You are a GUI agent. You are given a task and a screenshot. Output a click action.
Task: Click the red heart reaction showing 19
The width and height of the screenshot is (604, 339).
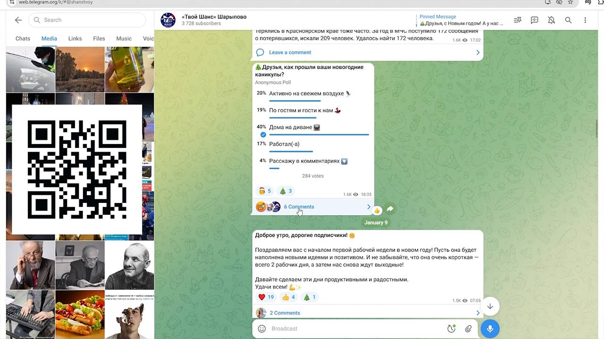click(266, 297)
